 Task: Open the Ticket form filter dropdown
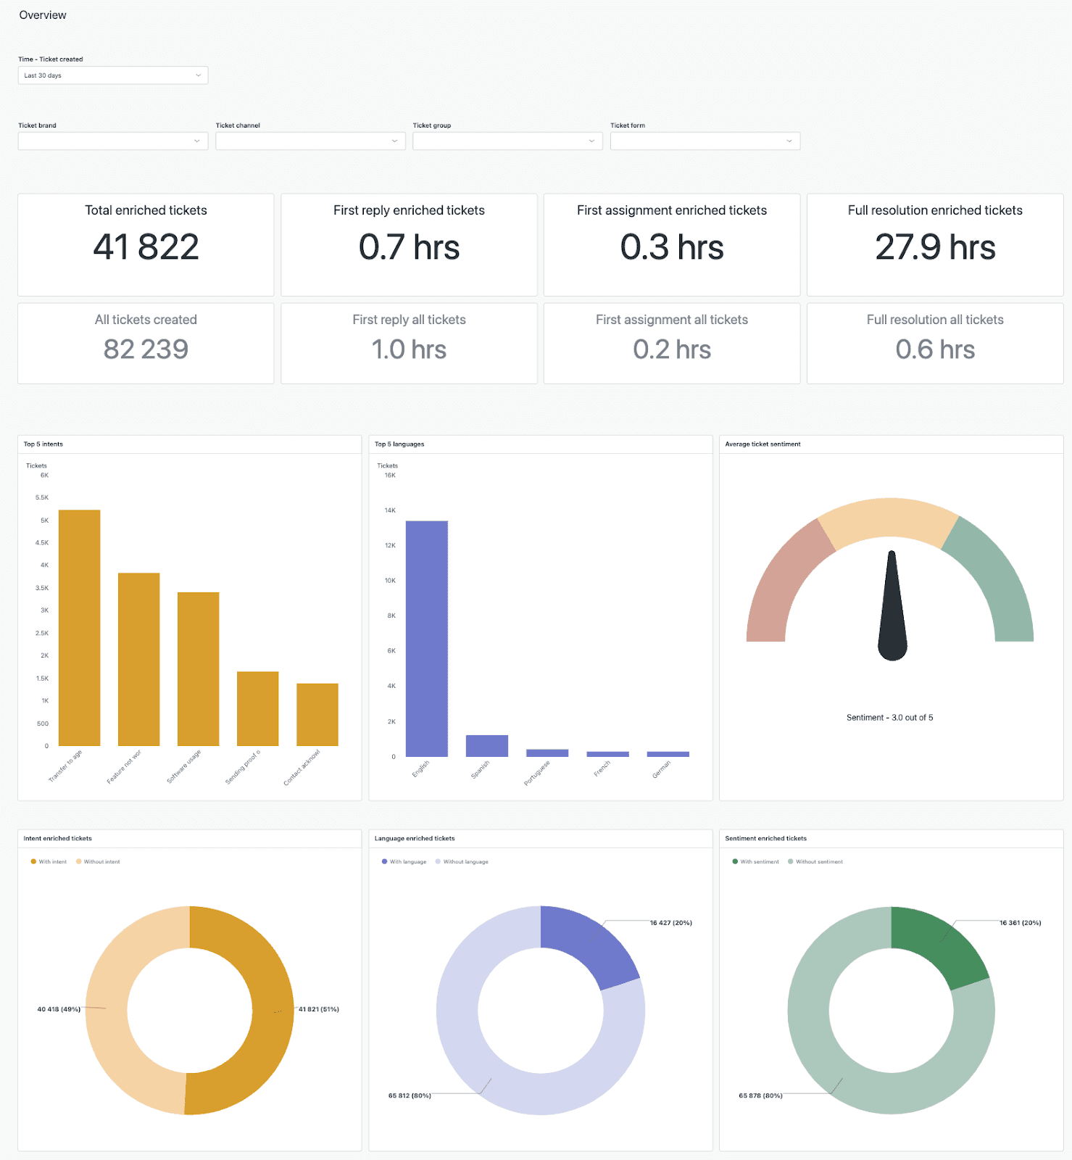[x=705, y=141]
